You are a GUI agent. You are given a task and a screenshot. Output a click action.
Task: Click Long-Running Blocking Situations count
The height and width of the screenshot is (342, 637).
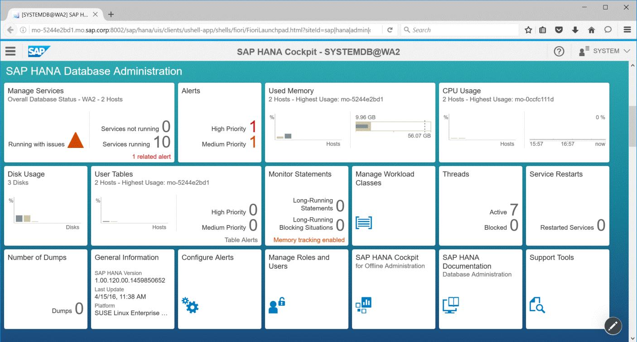(x=340, y=225)
